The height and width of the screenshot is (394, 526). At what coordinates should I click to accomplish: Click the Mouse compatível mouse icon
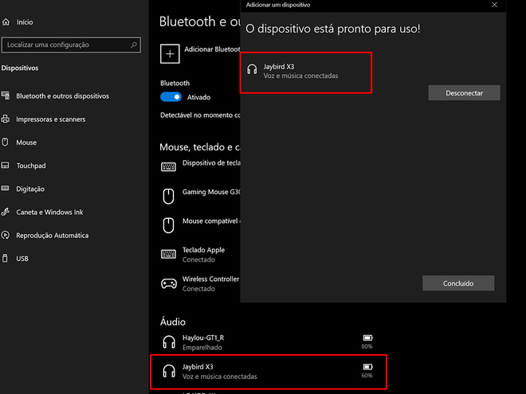coord(168,225)
